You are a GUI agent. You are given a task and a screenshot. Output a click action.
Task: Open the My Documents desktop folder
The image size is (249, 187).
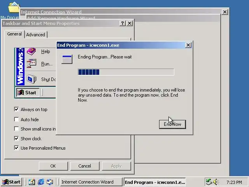pos(14,8)
